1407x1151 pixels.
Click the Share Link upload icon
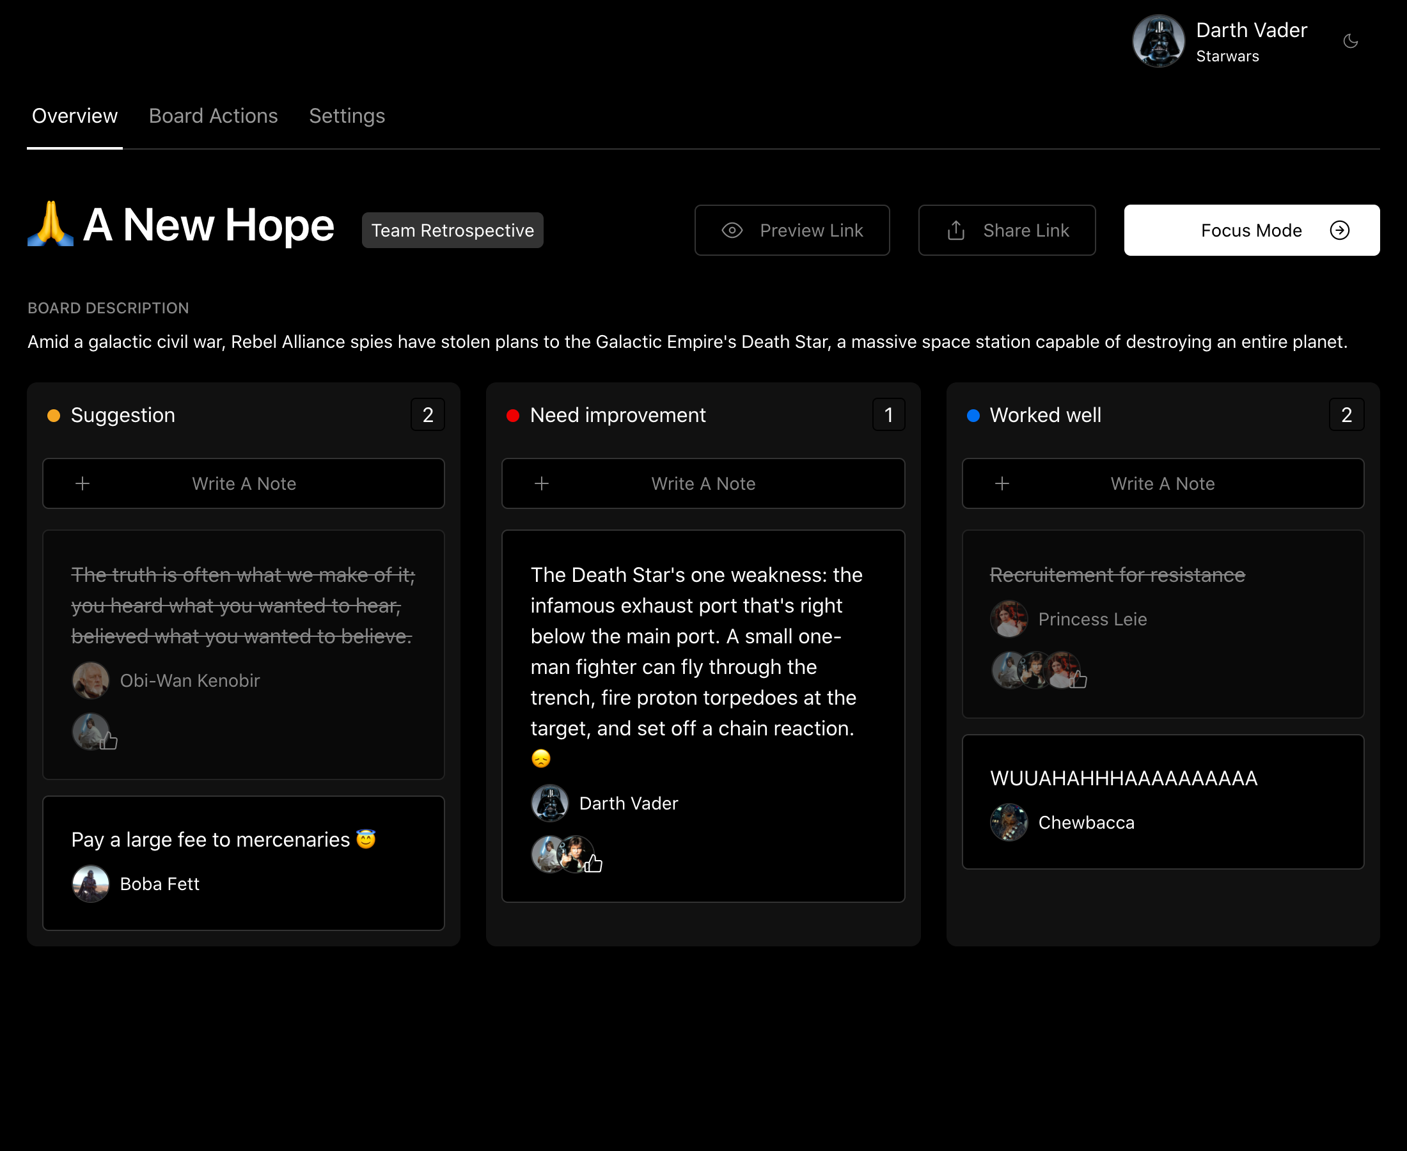[x=955, y=230]
